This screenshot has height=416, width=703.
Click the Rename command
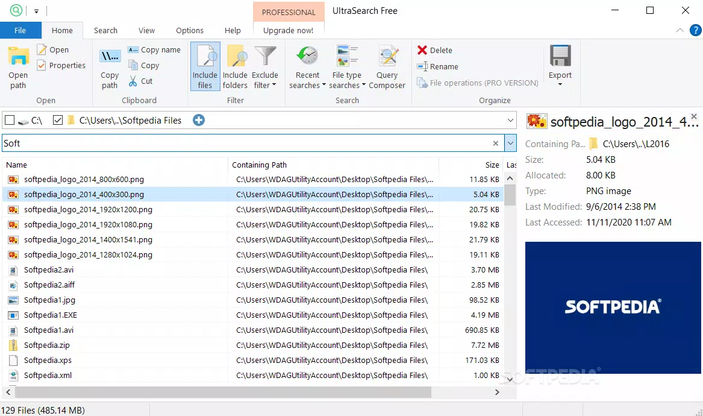437,66
